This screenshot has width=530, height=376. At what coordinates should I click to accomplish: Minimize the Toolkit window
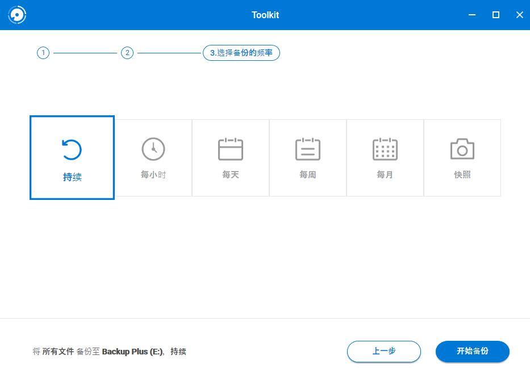click(471, 15)
